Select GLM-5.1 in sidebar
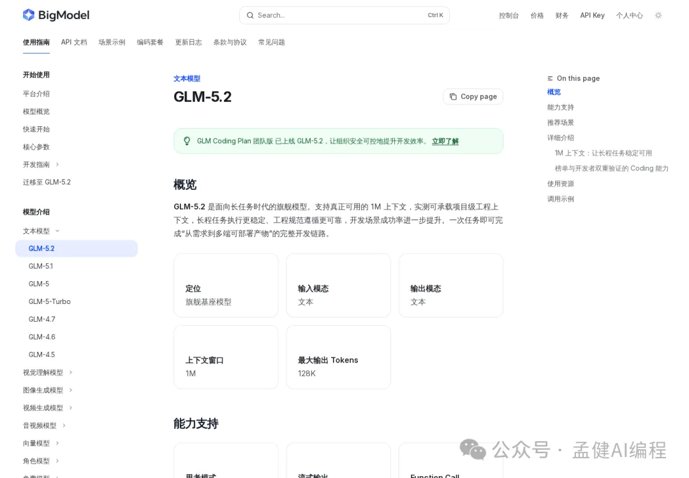 point(40,266)
